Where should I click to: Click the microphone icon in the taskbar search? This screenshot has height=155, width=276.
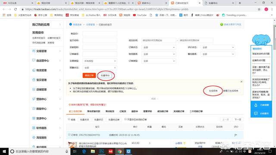[67, 151]
